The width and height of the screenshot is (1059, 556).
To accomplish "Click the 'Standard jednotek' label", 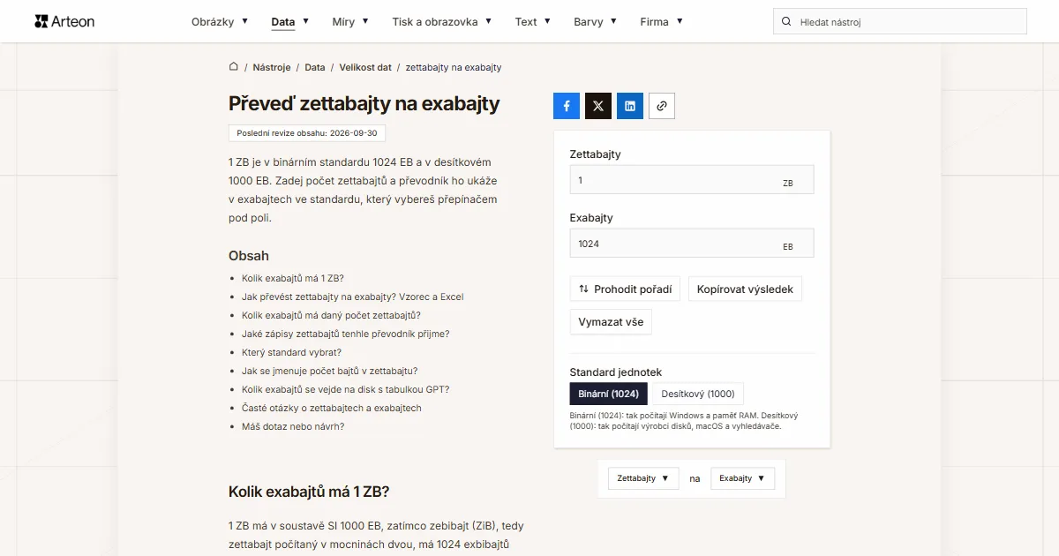I will click(616, 372).
